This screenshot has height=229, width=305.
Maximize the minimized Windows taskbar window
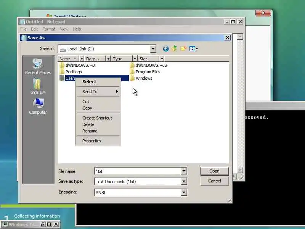click(49, 224)
